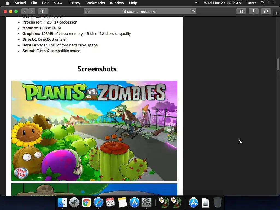Show the Safari sidebar

pyautogui.click(x=43, y=11)
